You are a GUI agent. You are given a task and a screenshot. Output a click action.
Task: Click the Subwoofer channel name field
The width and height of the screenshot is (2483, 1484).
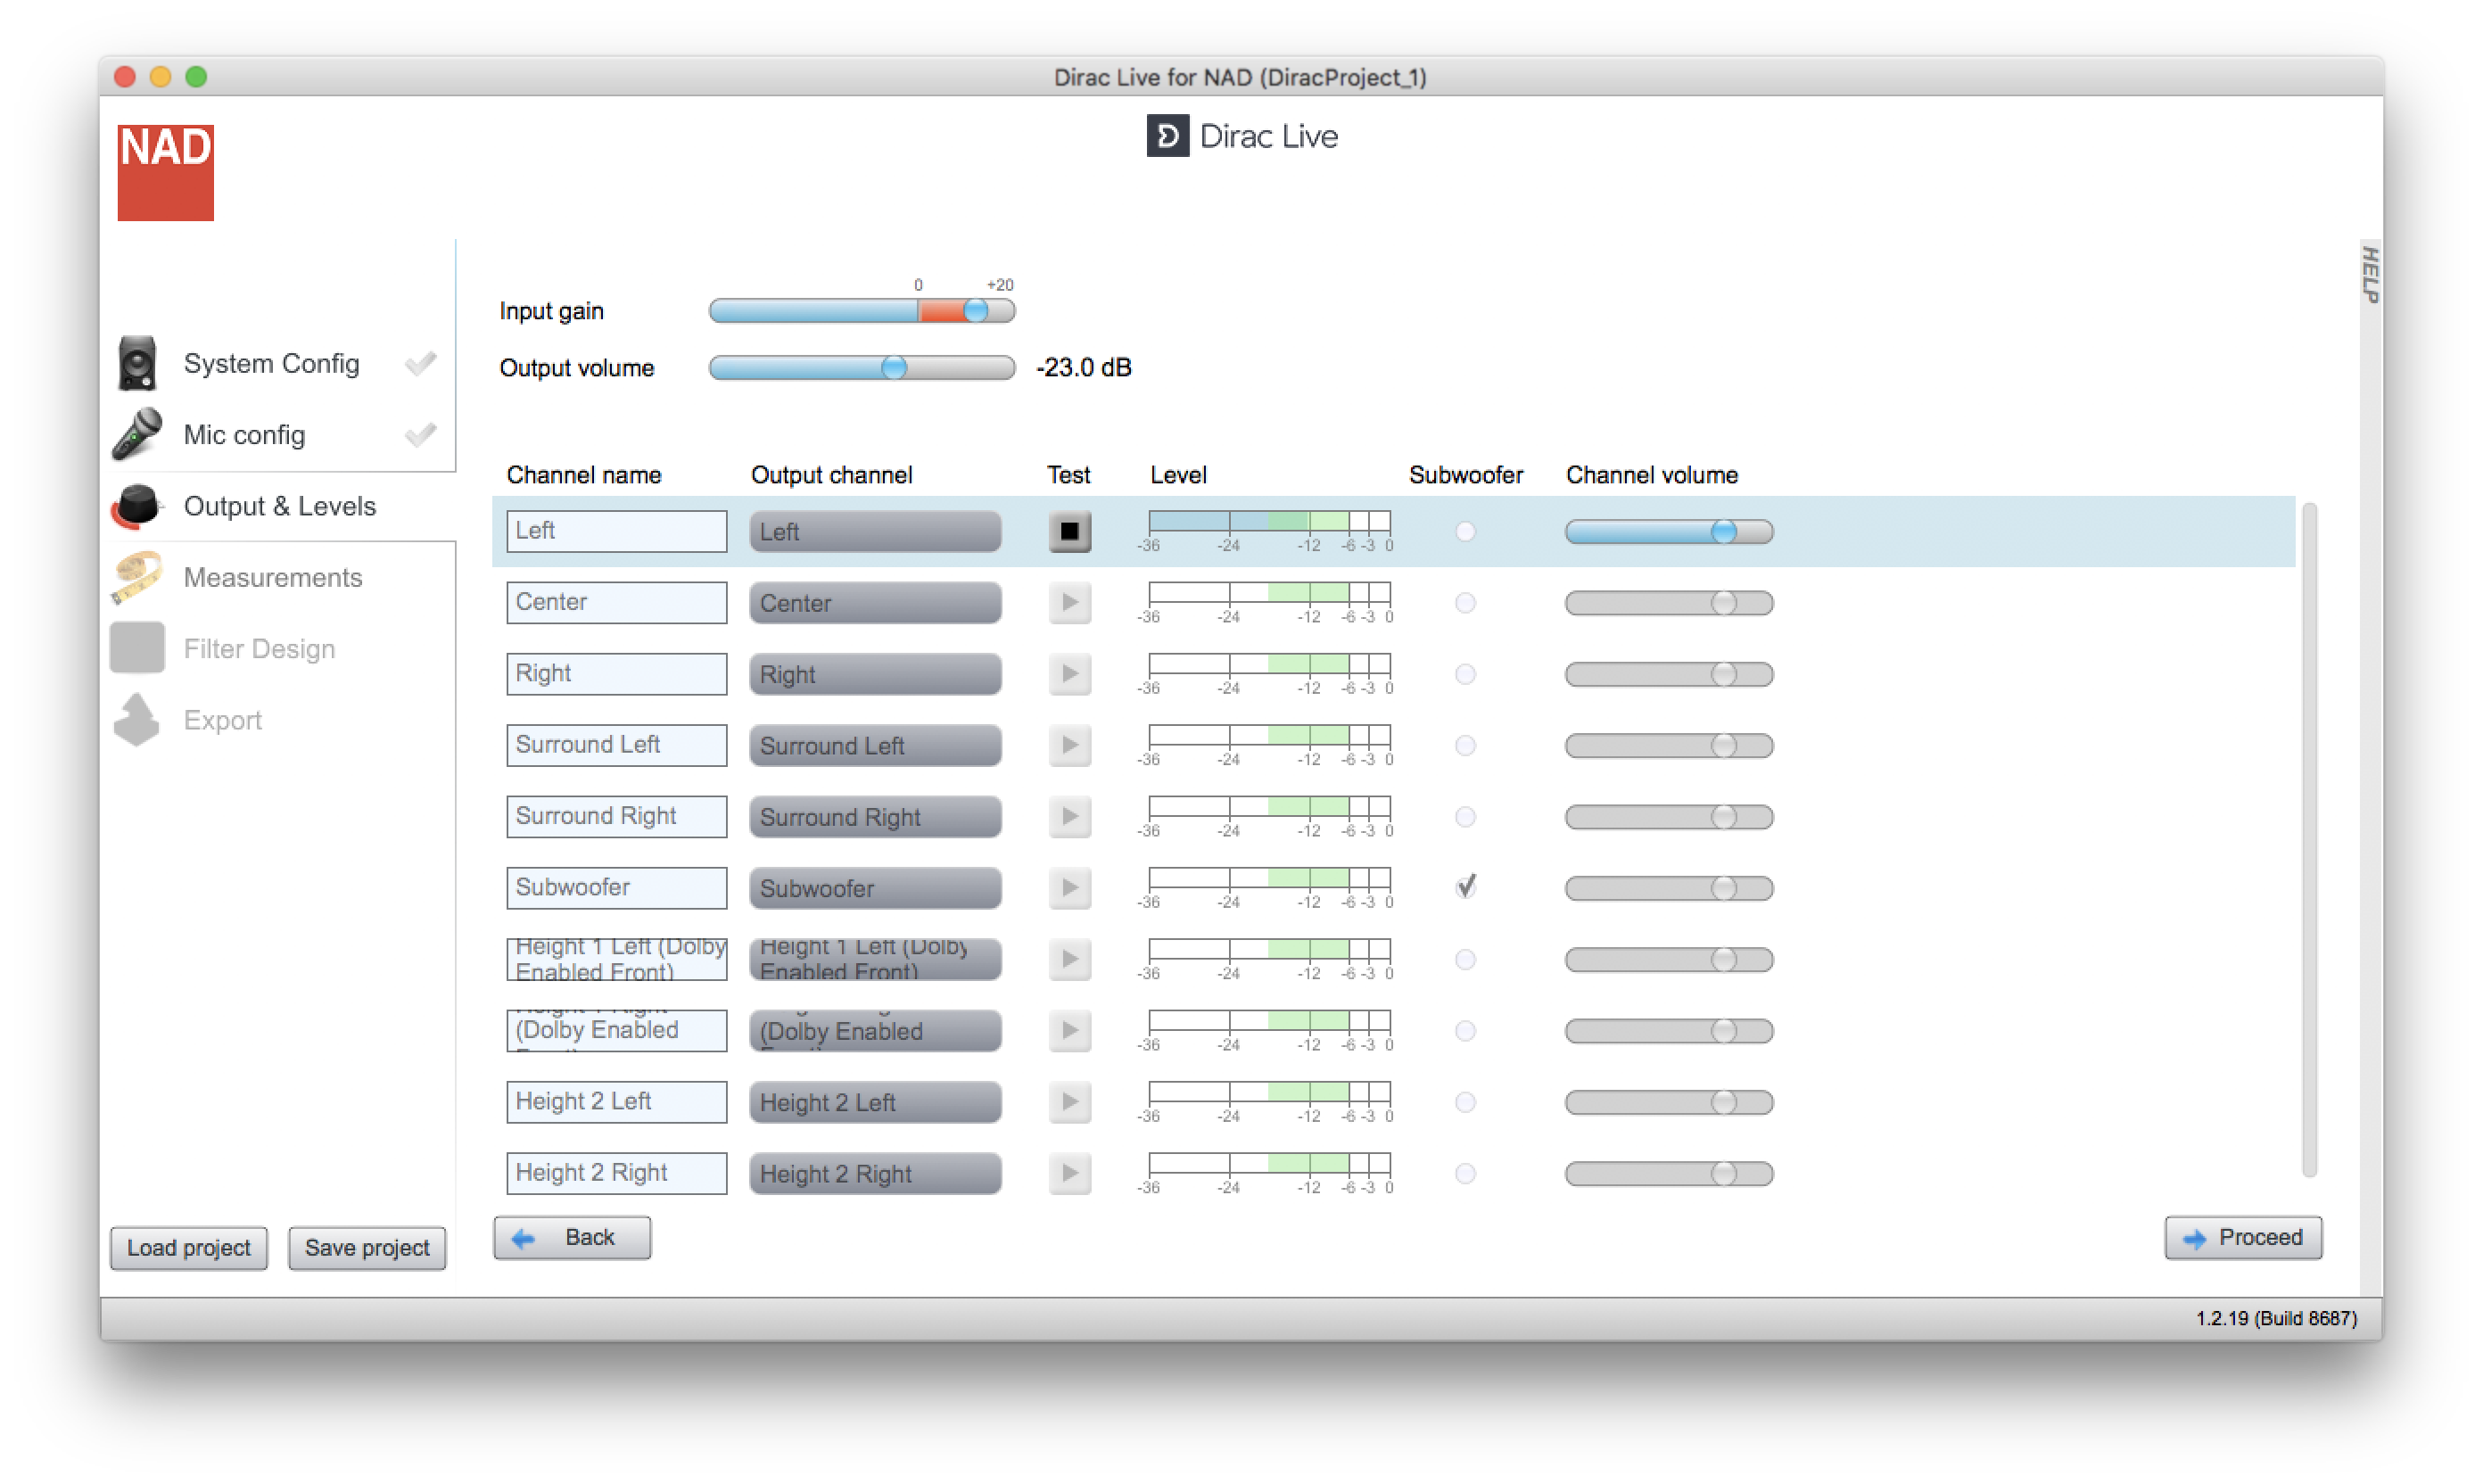(616, 888)
